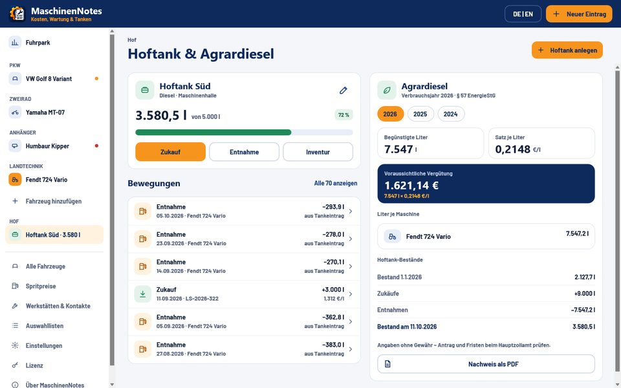
Task: Expand the Zukauf LS-2026-322 entry chevron
Action: (351, 294)
